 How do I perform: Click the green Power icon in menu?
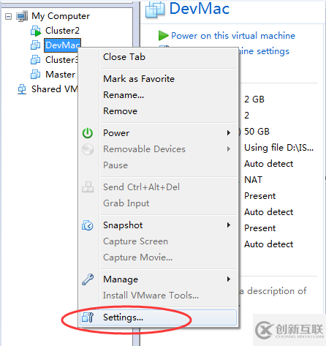tap(88, 133)
